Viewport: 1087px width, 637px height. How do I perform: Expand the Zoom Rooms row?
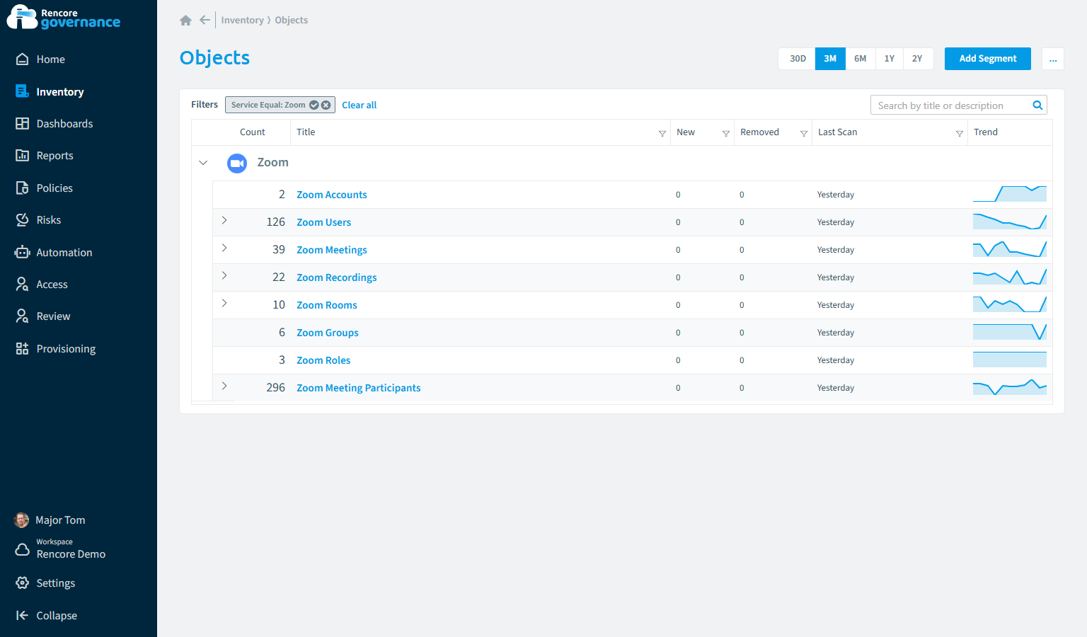[224, 303]
